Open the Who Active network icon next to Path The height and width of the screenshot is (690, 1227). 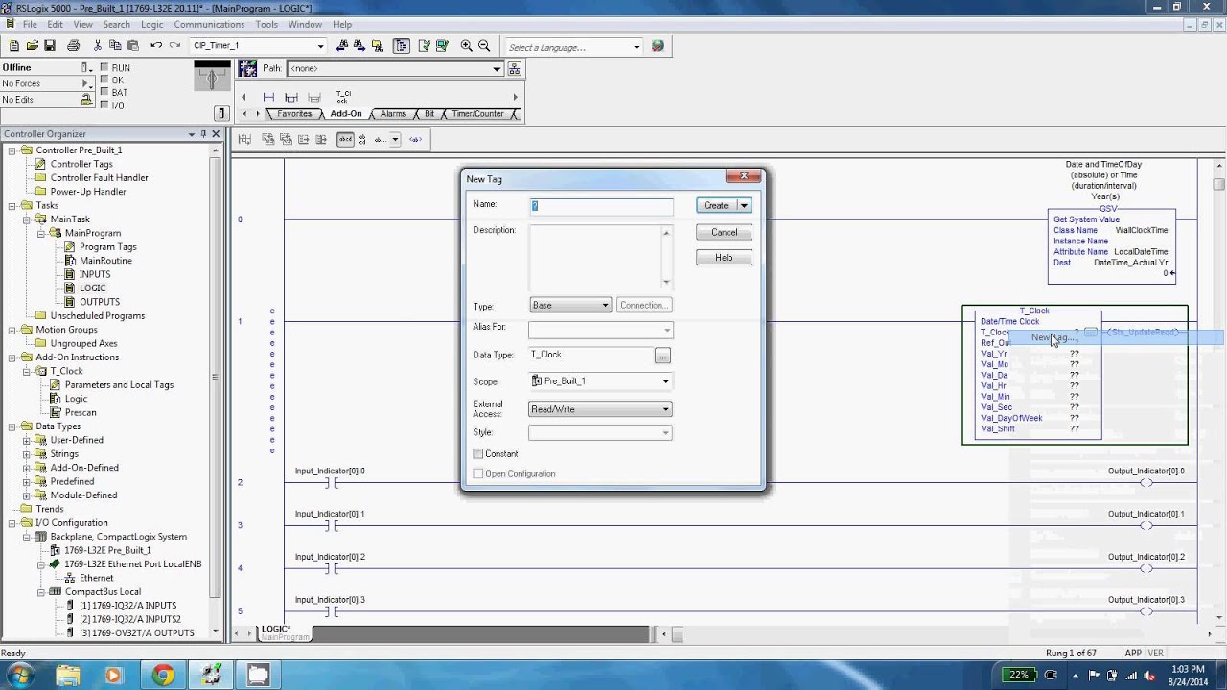point(515,69)
